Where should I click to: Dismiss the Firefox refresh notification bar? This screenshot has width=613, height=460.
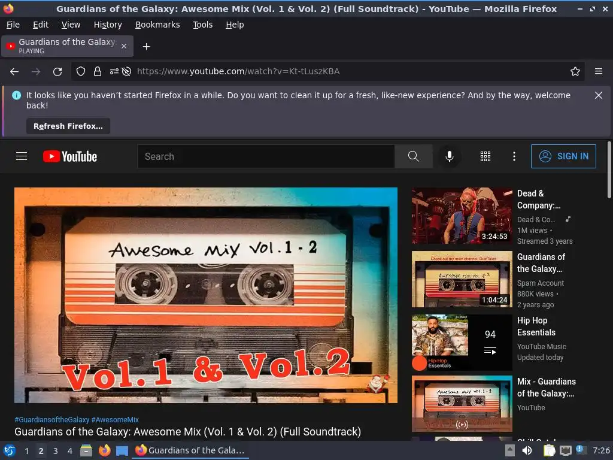point(599,95)
